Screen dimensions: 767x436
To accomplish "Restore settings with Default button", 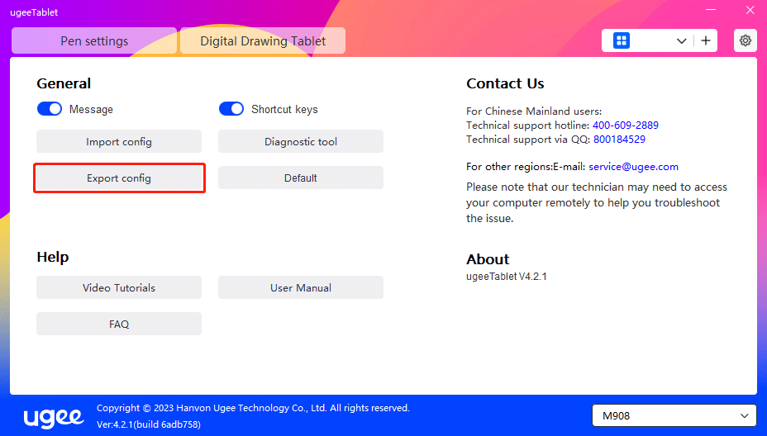I will (x=301, y=178).
